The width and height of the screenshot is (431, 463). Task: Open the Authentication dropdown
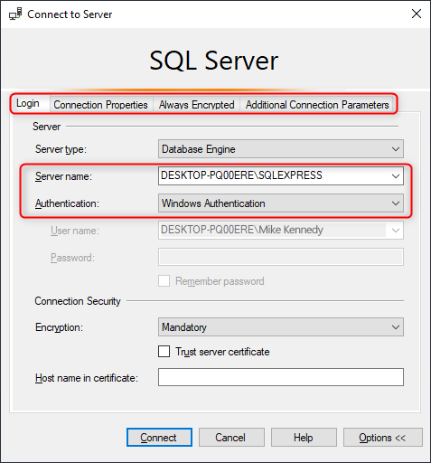pyautogui.click(x=281, y=203)
